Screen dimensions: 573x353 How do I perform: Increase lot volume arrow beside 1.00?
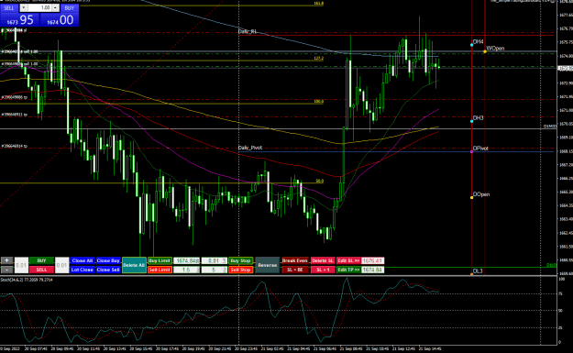tap(55, 7)
